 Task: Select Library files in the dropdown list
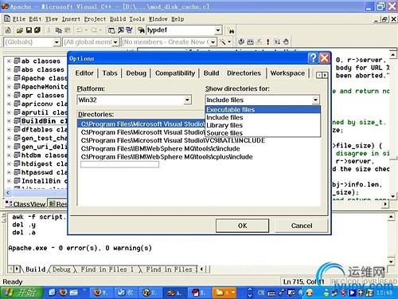tap(263, 125)
